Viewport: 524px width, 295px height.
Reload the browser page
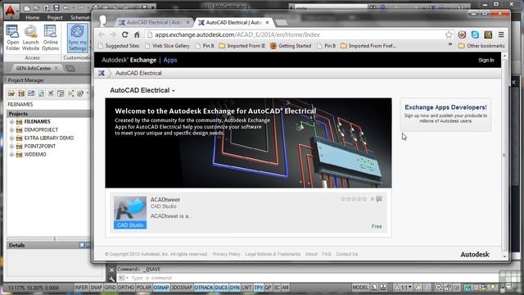125,34
